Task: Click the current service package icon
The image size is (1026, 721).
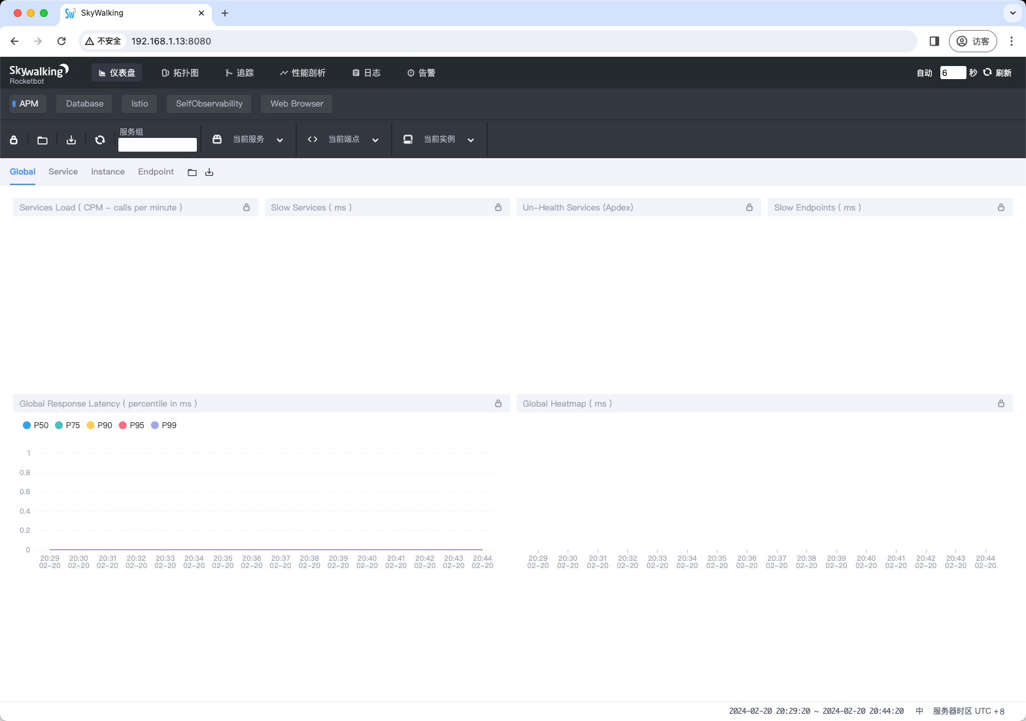Action: coord(217,139)
